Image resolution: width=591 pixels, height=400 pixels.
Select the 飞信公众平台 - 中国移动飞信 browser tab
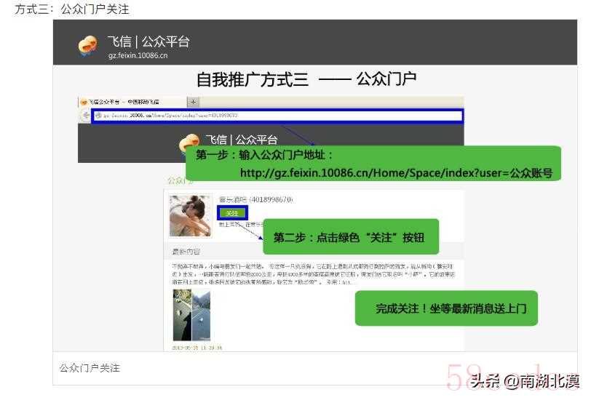[x=132, y=102]
